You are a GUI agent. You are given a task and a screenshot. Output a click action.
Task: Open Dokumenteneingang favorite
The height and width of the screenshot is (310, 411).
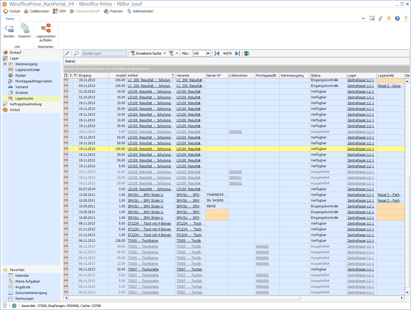31,293
